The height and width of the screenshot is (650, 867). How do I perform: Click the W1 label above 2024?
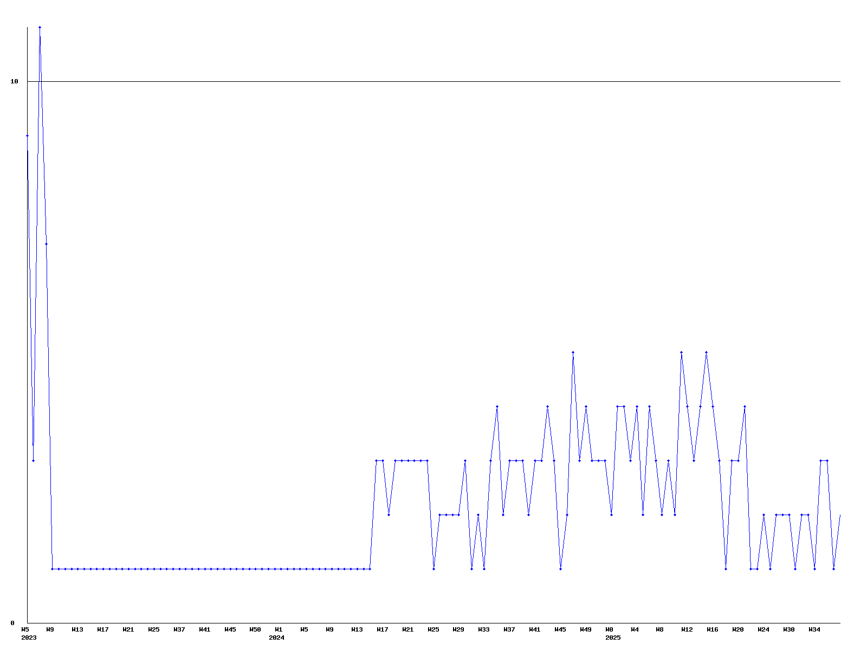click(279, 629)
